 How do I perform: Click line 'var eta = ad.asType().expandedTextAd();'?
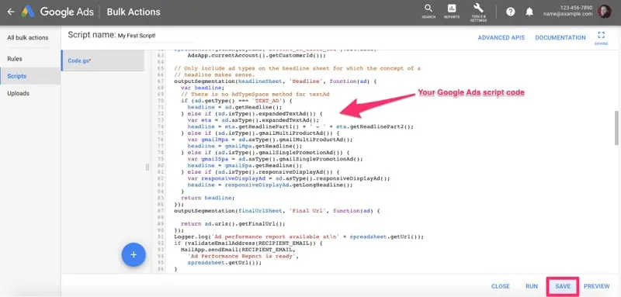[253, 120]
